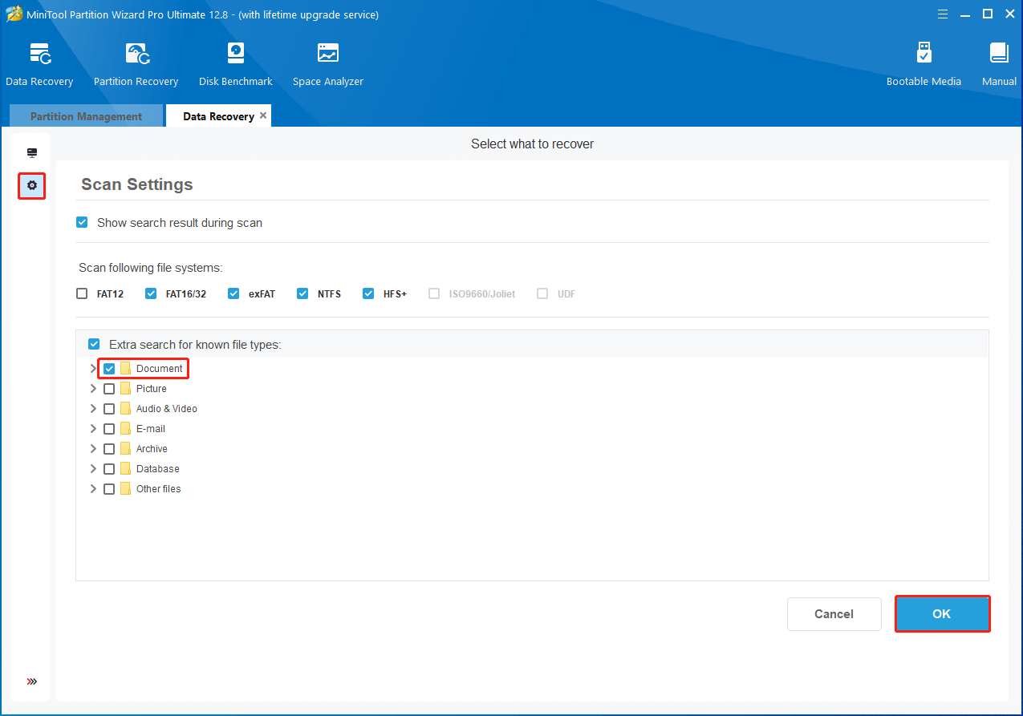This screenshot has height=716, width=1023.
Task: Open the title bar hamburger menu
Action: pos(944,14)
